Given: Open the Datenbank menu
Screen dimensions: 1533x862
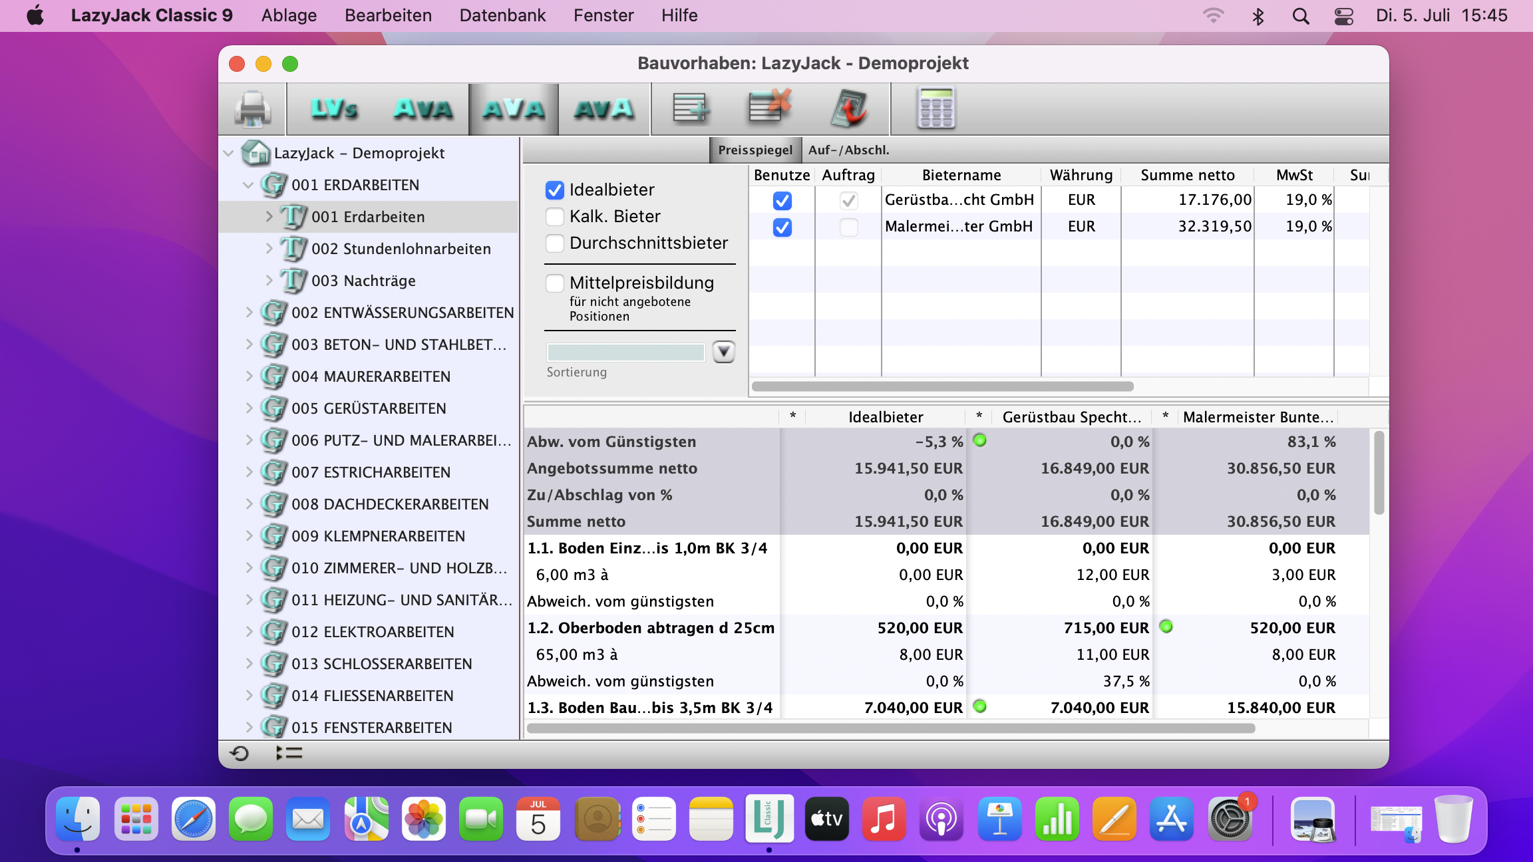Looking at the screenshot, I should 502,16.
